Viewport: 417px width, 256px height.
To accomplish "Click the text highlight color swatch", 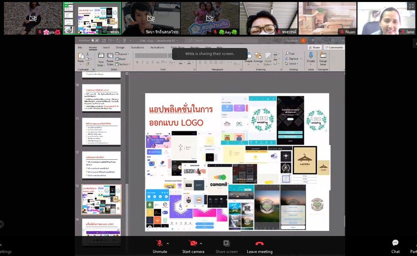I will (x=181, y=63).
